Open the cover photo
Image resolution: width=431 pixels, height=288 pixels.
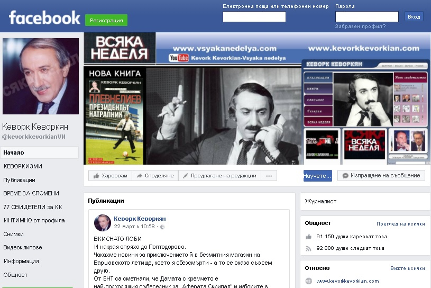point(257,98)
